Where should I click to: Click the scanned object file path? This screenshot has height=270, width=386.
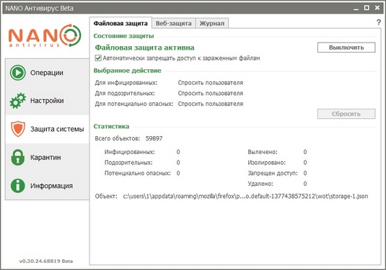point(245,197)
